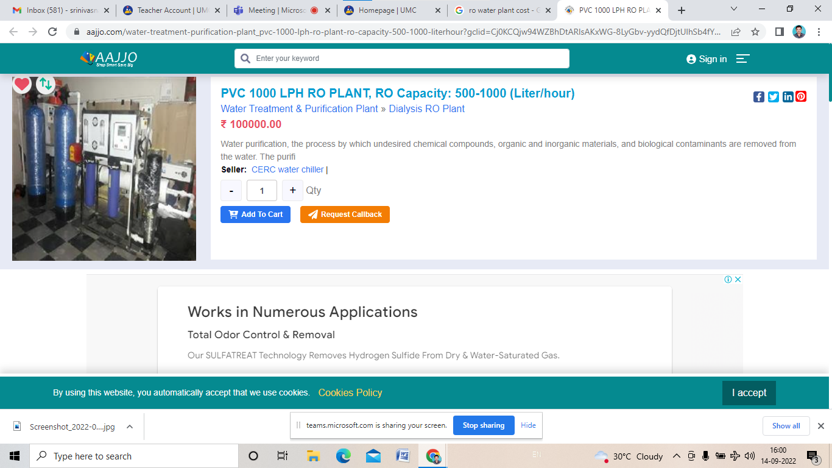The height and width of the screenshot is (468, 832).
Task: Click Windows taskbar search box
Action: pyautogui.click(x=133, y=456)
